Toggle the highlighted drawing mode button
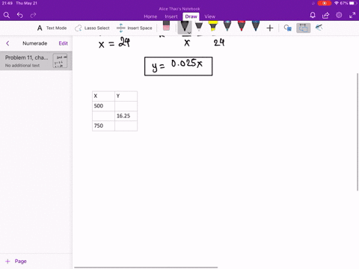 click(303, 28)
